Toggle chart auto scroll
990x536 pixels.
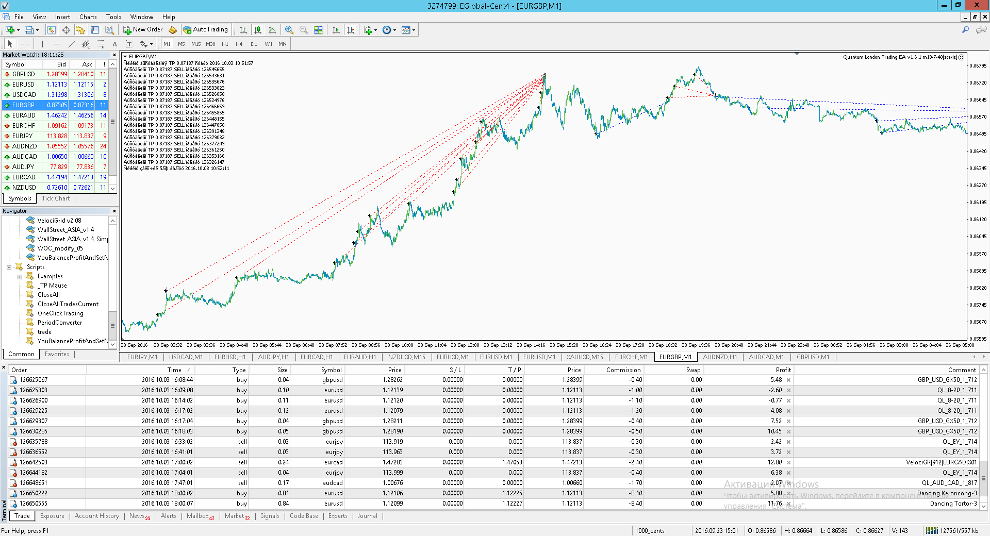[336, 30]
